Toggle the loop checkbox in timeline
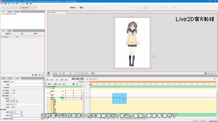Viewport: 218px width, 122px height. coord(52,84)
